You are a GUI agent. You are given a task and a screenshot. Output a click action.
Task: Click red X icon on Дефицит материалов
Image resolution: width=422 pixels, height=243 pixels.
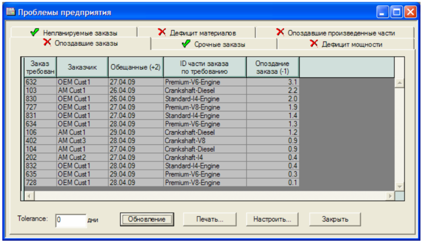(162, 32)
